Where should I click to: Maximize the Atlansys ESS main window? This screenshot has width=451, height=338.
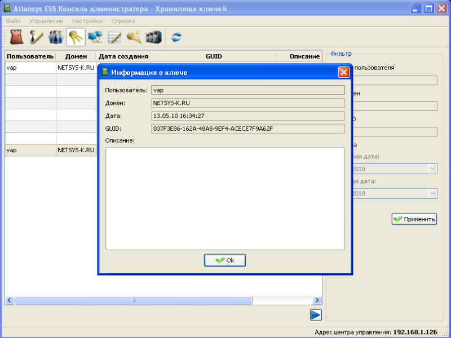pos(428,8)
